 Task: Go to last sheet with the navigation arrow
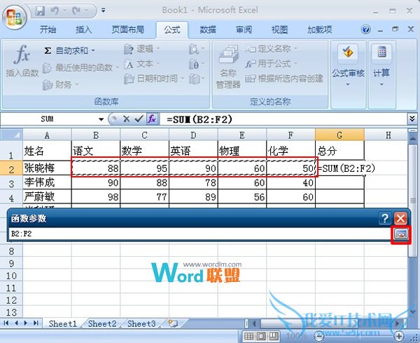(x=36, y=323)
